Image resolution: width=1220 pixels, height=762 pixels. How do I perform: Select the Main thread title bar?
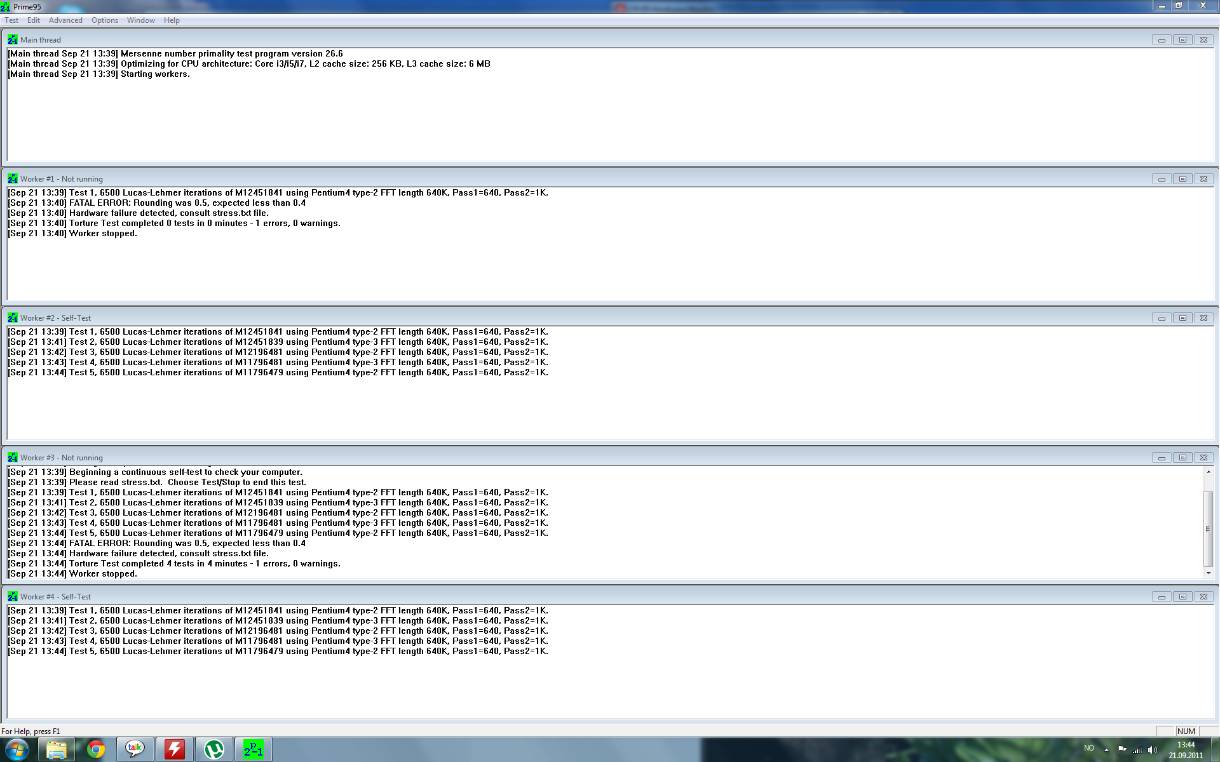click(x=610, y=39)
